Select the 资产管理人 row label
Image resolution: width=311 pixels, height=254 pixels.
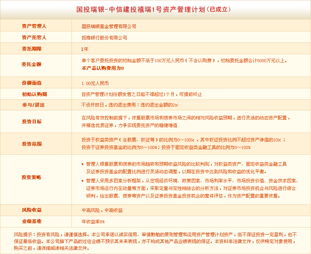click(34, 26)
